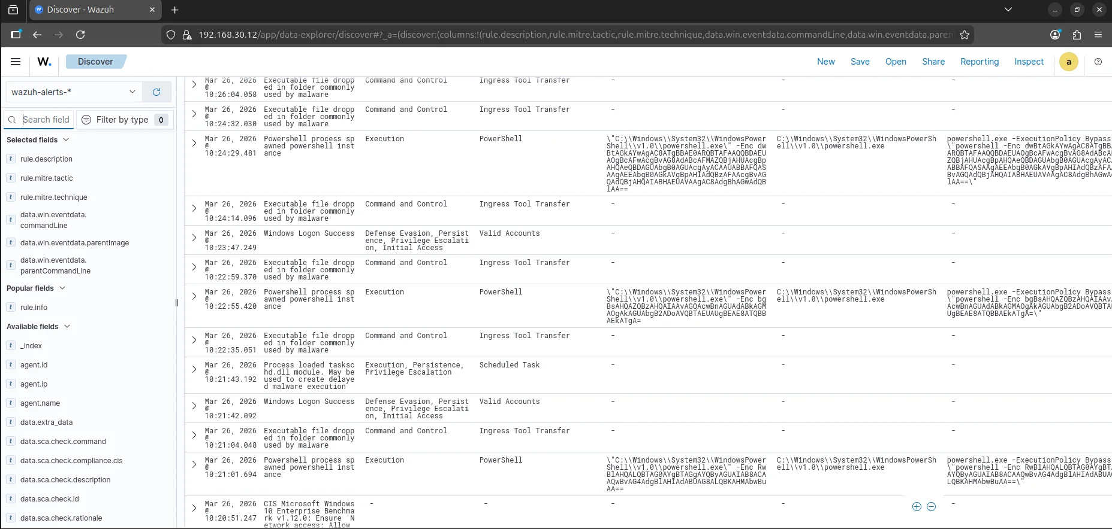Click the Share link
This screenshot has width=1112, height=529.
(933, 62)
